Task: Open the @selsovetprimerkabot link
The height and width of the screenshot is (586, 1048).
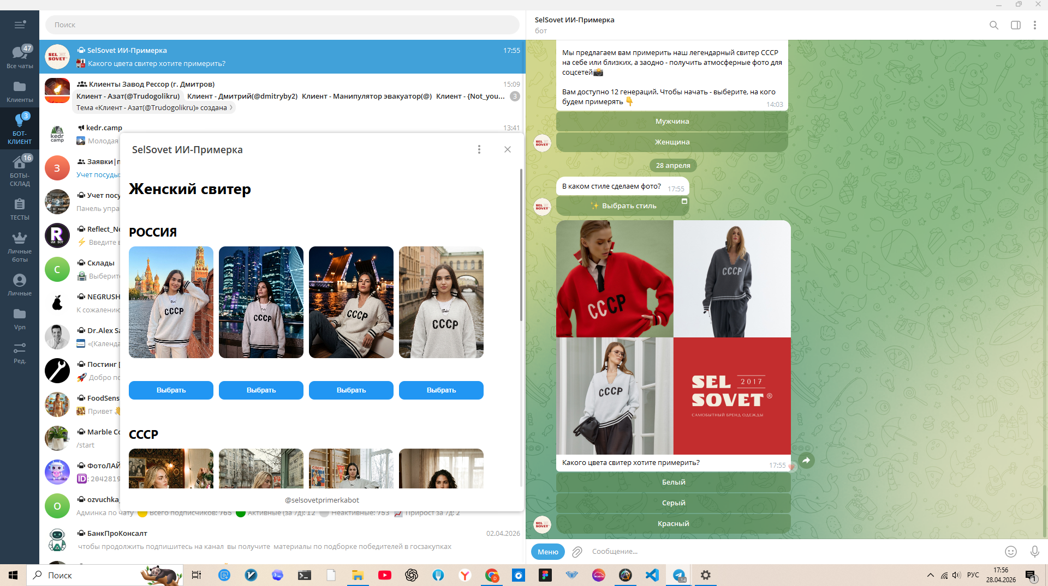Action: click(322, 500)
